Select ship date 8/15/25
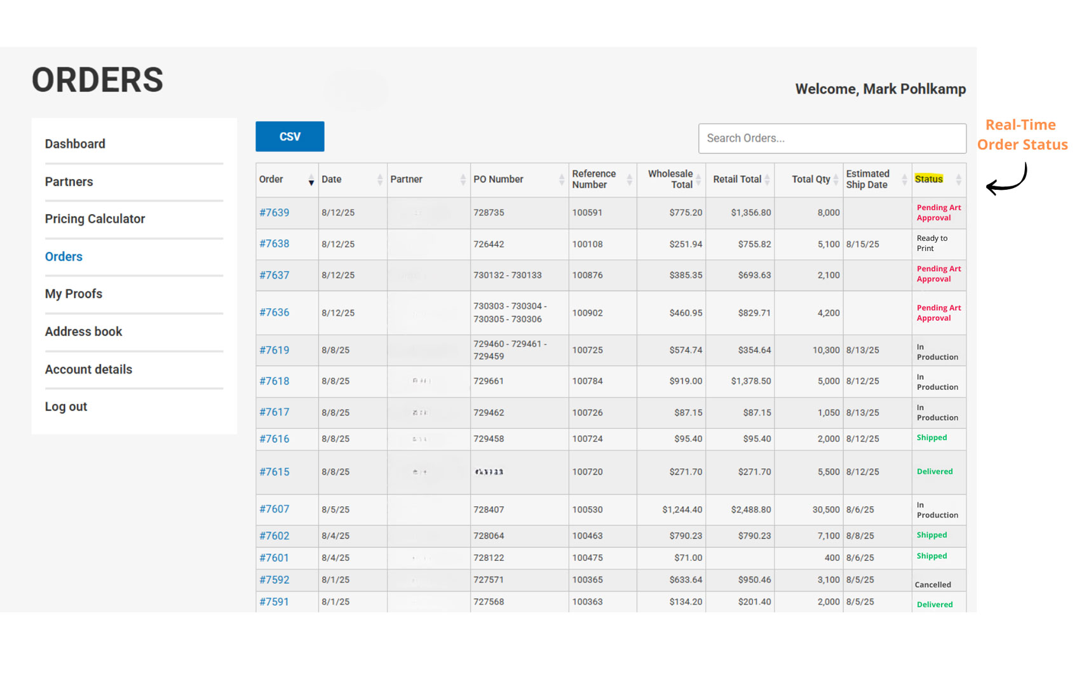 click(862, 244)
